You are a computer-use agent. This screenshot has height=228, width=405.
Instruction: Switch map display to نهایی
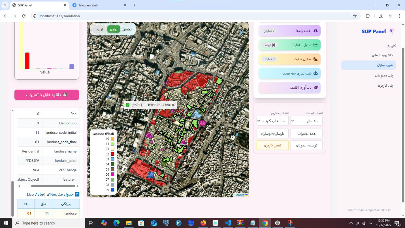point(114,29)
